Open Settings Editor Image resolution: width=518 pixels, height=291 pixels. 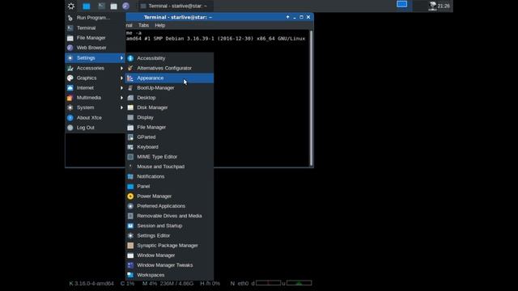(169, 235)
